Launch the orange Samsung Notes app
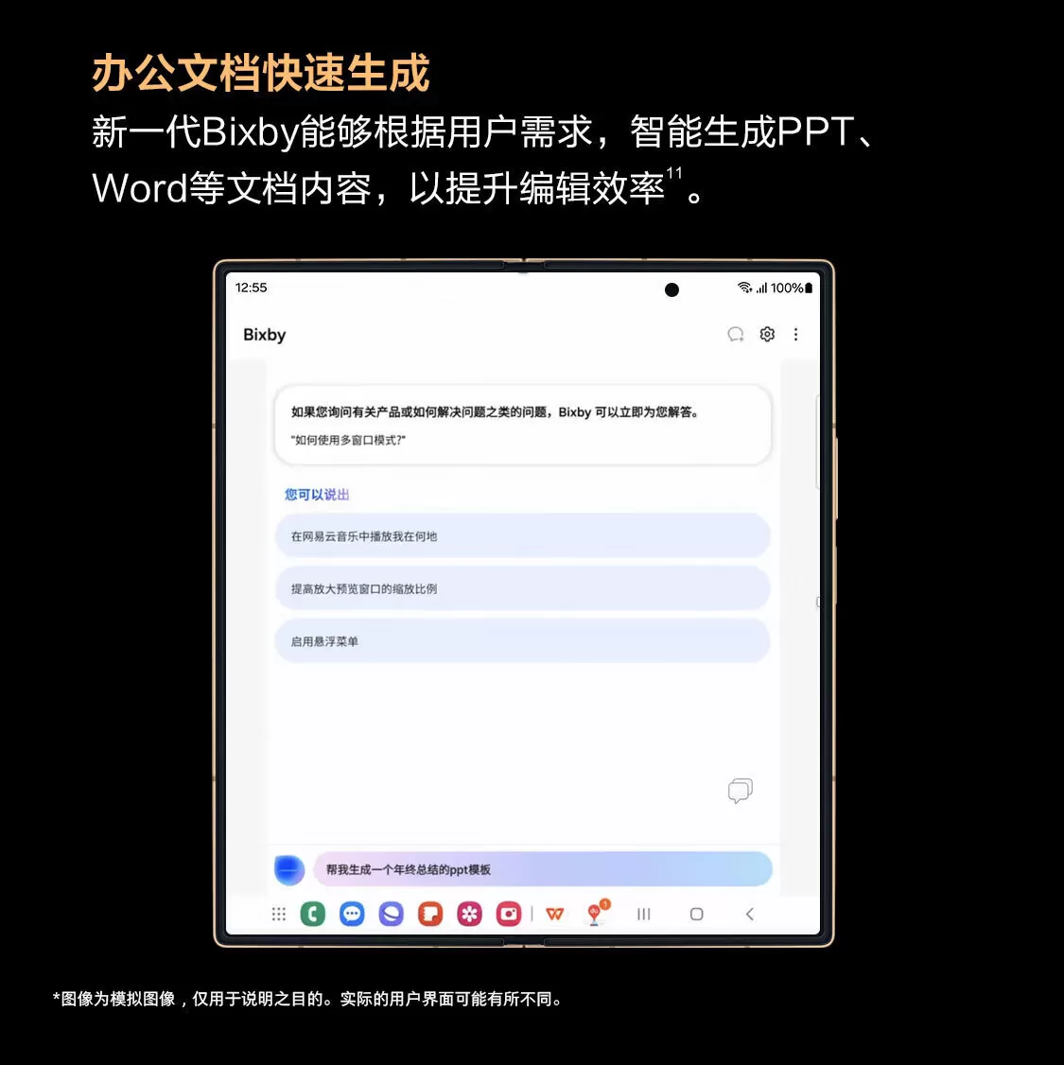1064x1065 pixels. click(430, 915)
